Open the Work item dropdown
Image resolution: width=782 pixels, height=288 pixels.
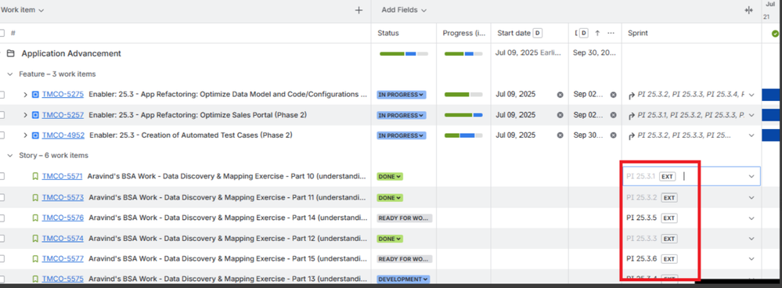[x=23, y=10]
